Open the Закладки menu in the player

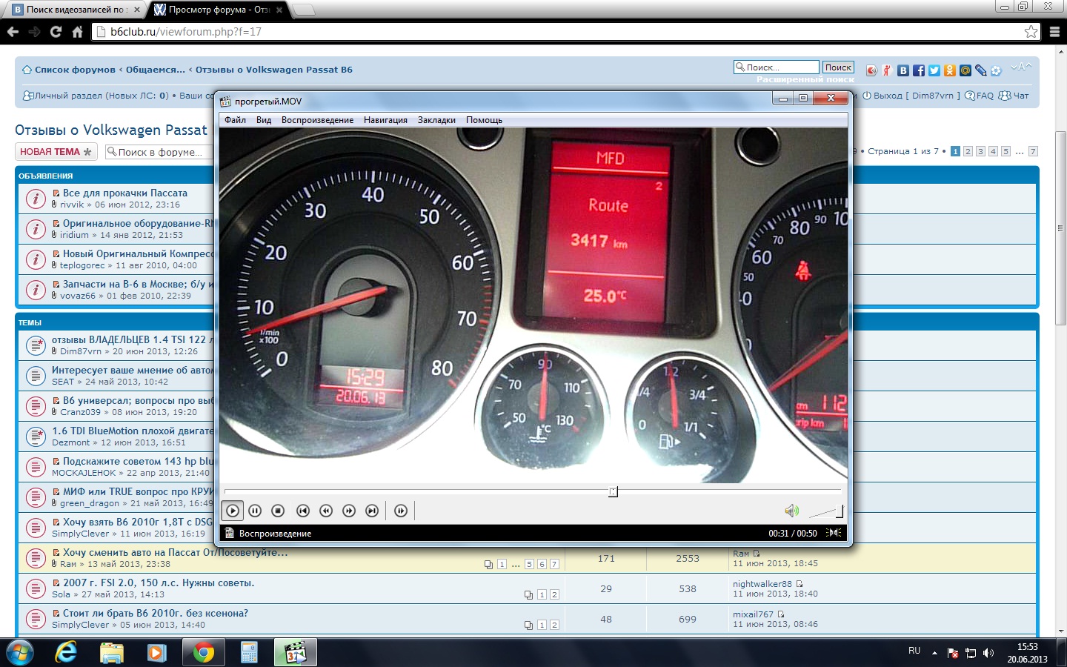click(x=436, y=120)
